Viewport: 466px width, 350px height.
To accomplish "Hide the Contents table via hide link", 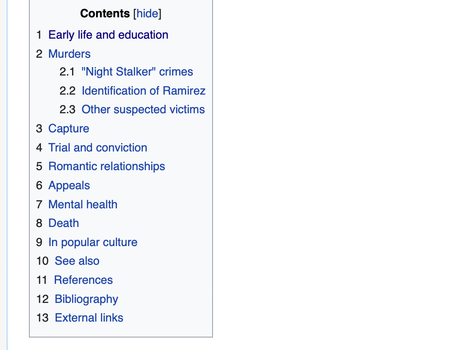I will pyautogui.click(x=147, y=14).
